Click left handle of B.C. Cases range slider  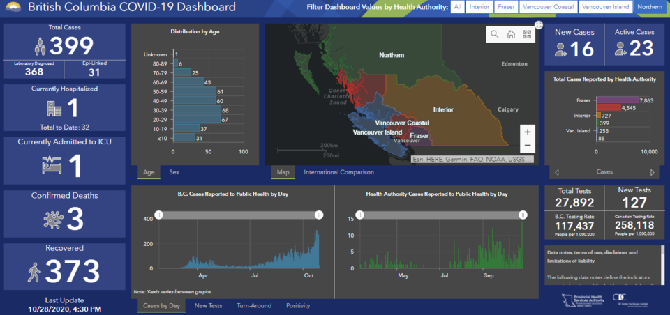coord(158,215)
